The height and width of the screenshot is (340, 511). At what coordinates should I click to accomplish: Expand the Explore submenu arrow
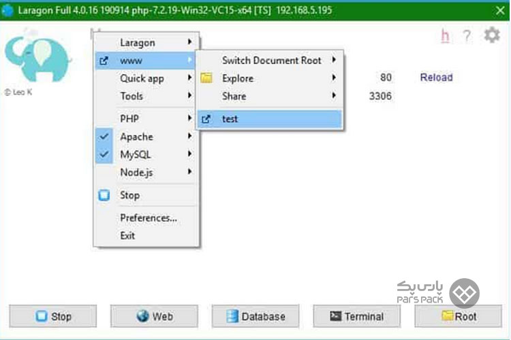[x=334, y=78]
